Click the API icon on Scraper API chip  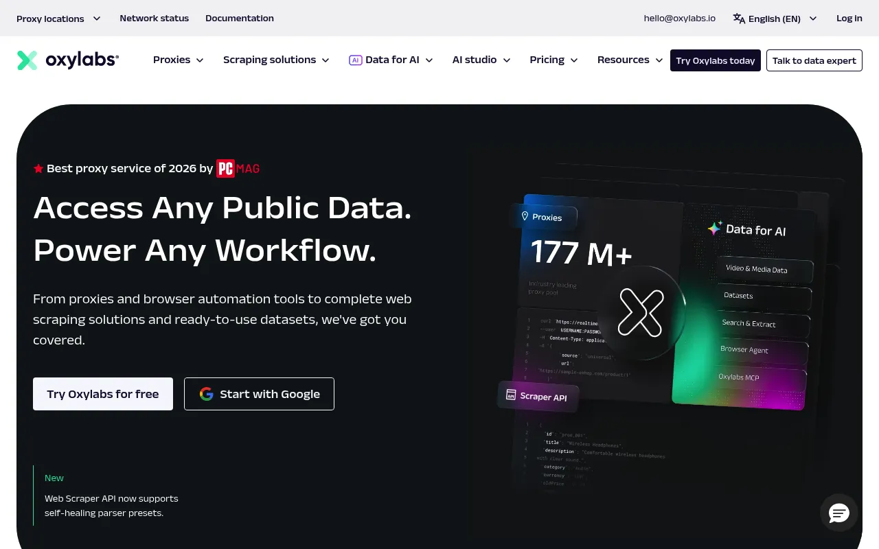(x=511, y=395)
